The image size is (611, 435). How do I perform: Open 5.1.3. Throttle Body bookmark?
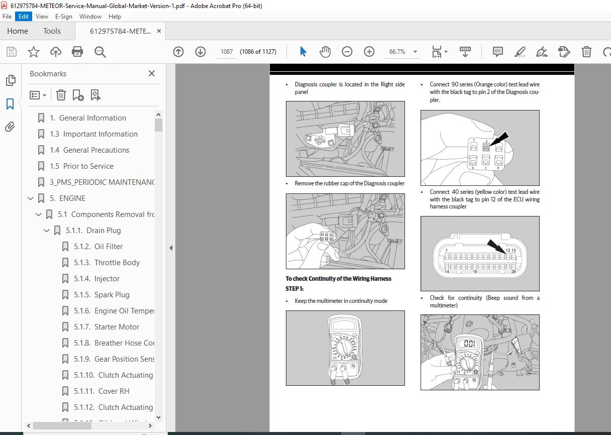(x=107, y=263)
